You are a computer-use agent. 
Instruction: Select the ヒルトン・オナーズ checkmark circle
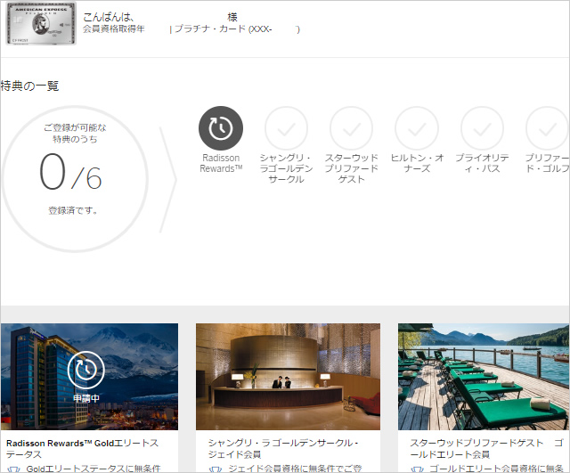(417, 128)
